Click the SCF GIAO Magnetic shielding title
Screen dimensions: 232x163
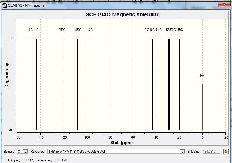coord(123,14)
